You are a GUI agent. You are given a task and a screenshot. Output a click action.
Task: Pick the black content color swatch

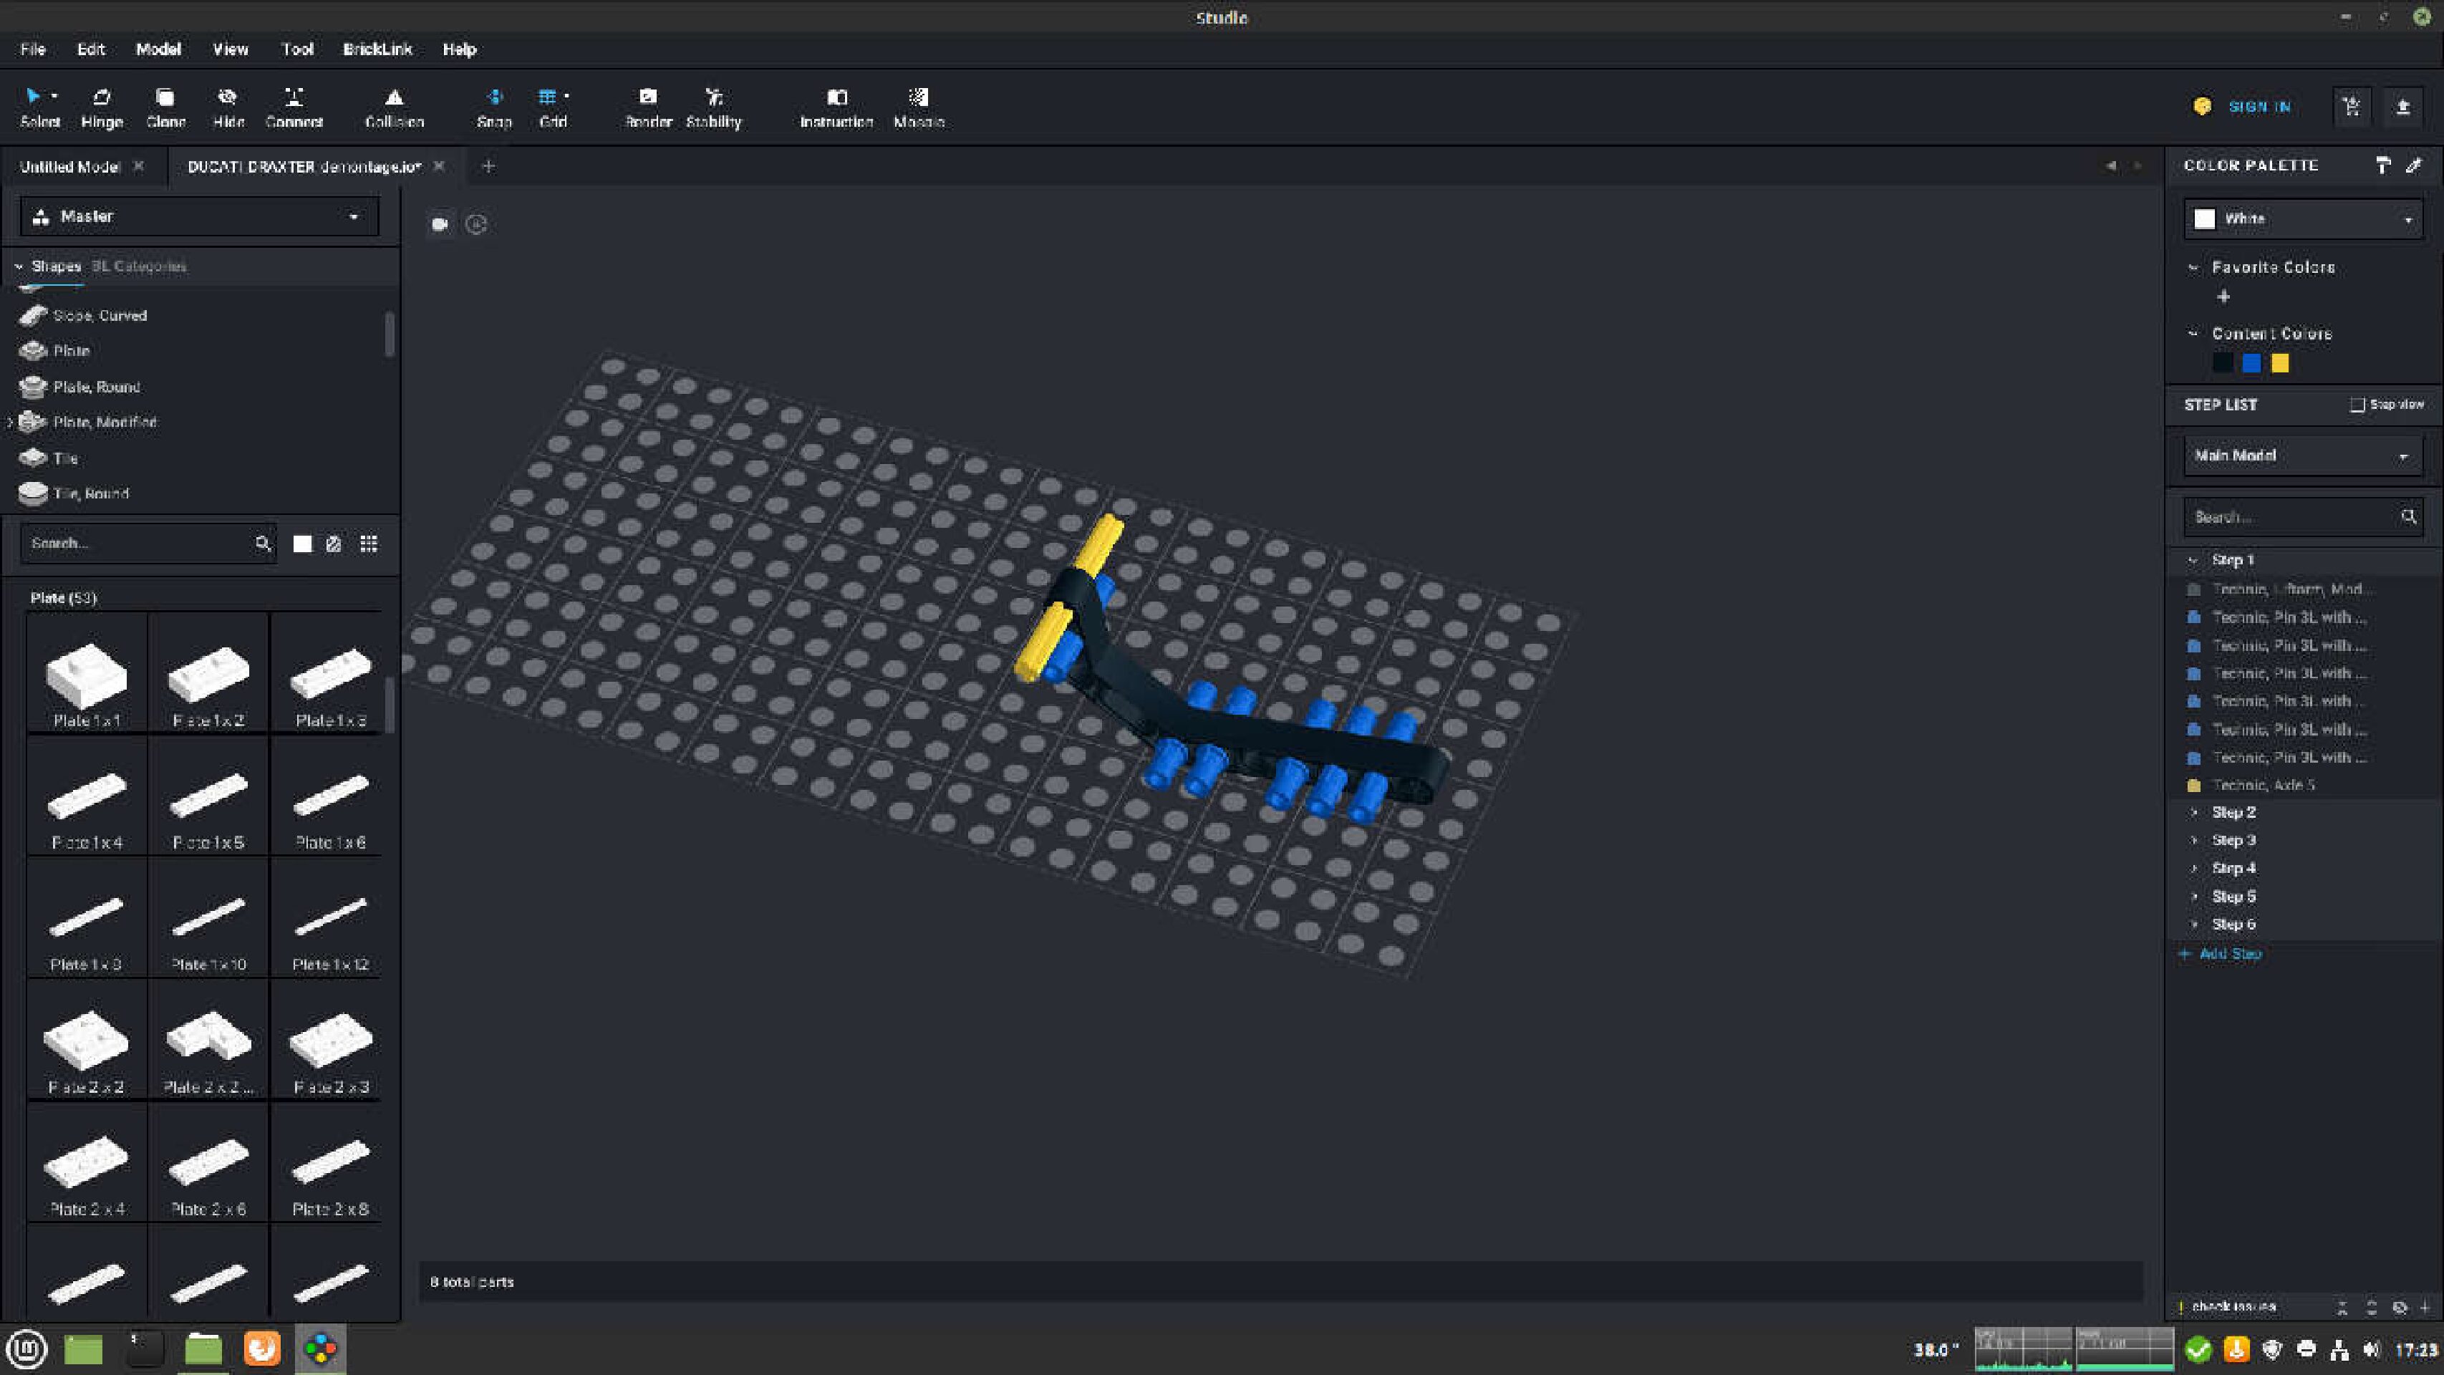pyautogui.click(x=2223, y=363)
